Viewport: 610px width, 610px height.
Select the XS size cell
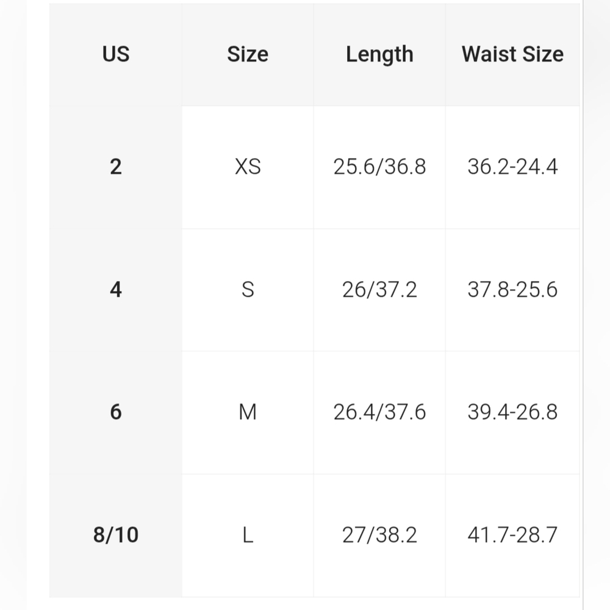(x=248, y=167)
